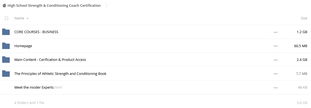Click the home icon in breadcrumb
The width and height of the screenshot is (311, 108).
[4, 6]
